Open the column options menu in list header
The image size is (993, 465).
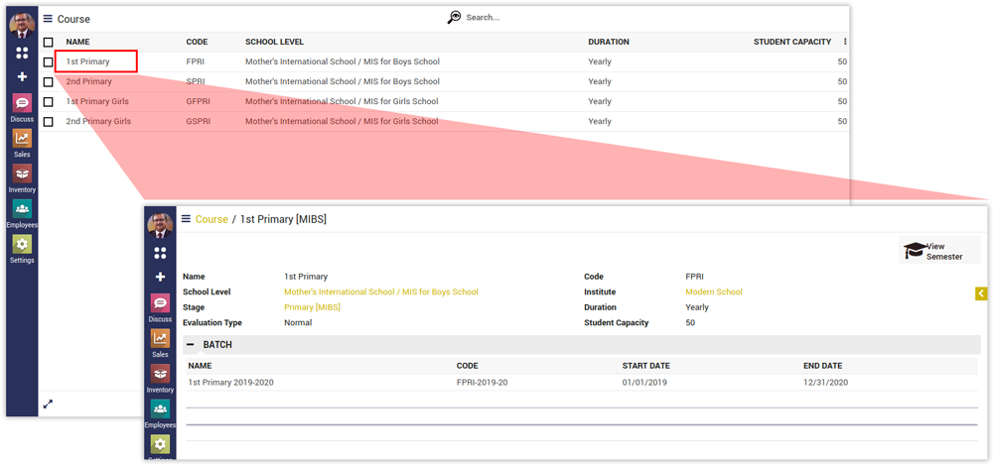(x=845, y=43)
